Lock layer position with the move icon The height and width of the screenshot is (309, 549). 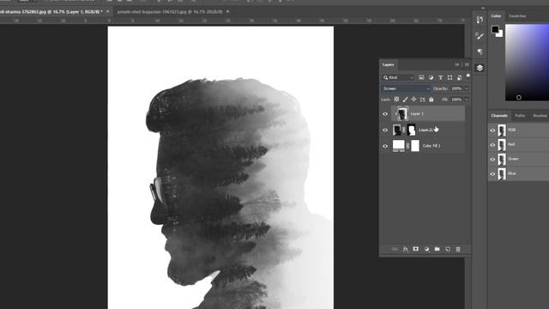pyautogui.click(x=413, y=100)
